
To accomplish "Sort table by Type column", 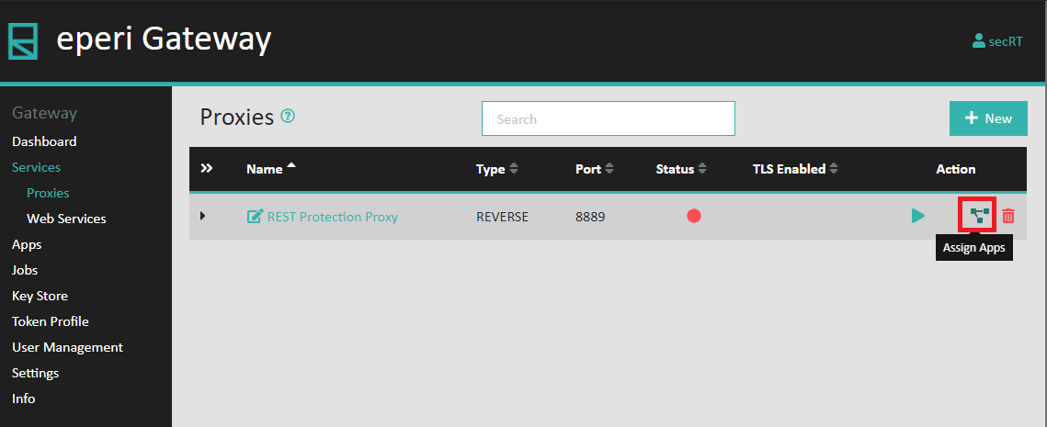I will (496, 170).
